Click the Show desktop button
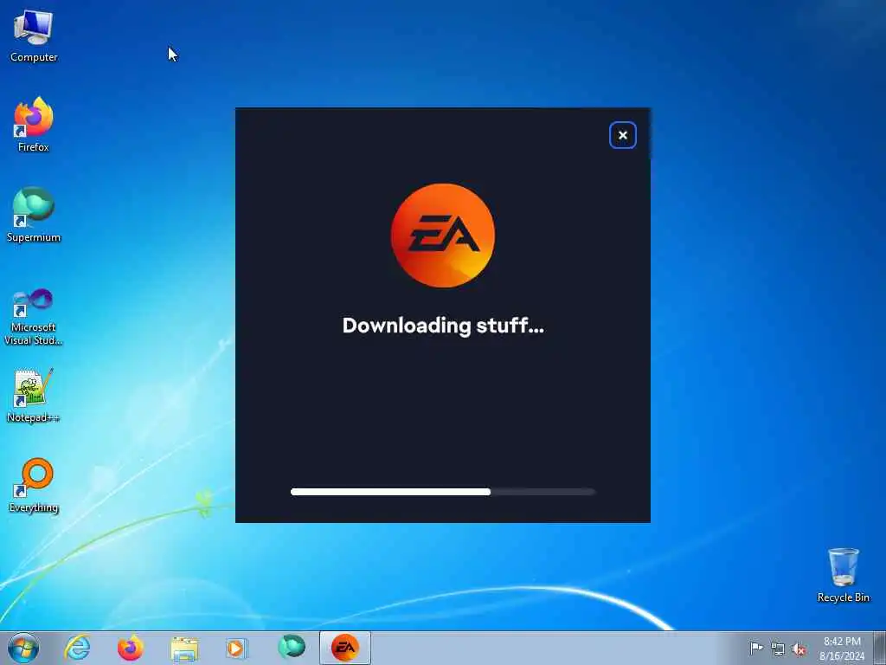Viewport: 886px width, 665px height. pyautogui.click(x=880, y=648)
